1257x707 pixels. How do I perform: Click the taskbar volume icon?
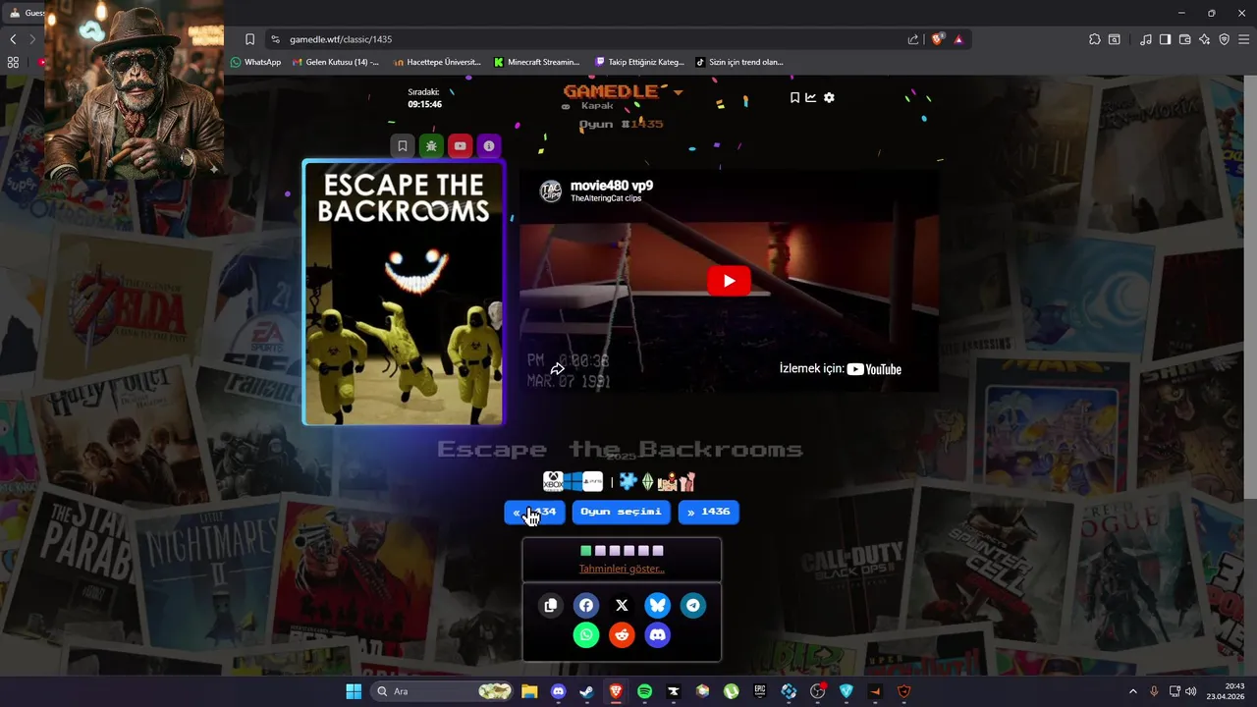click(1191, 691)
